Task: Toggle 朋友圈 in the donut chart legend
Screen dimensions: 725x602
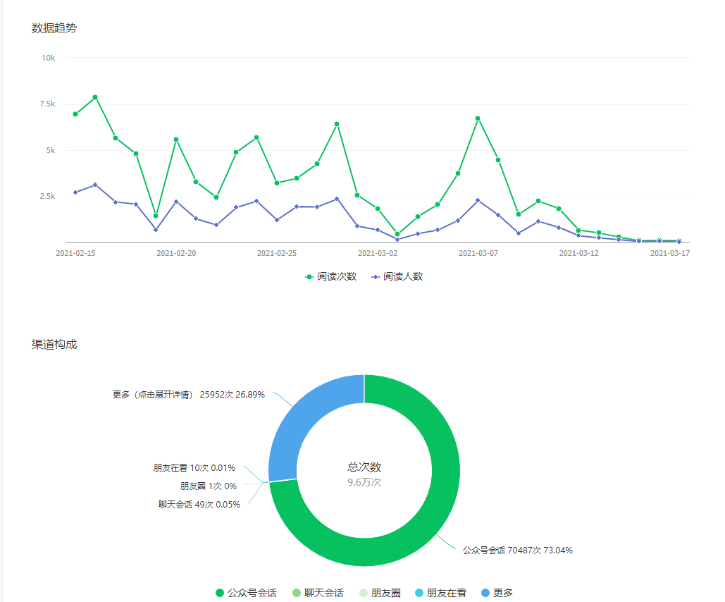Action: coord(380,593)
